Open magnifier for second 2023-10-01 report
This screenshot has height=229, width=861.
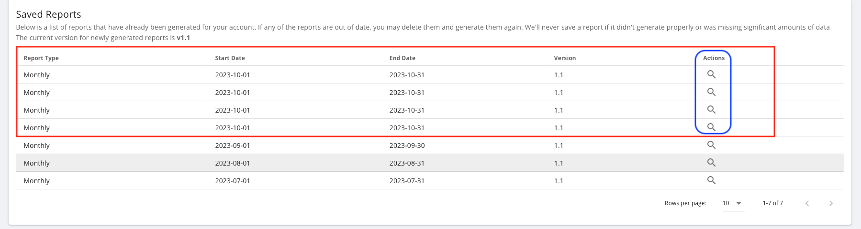(x=711, y=92)
